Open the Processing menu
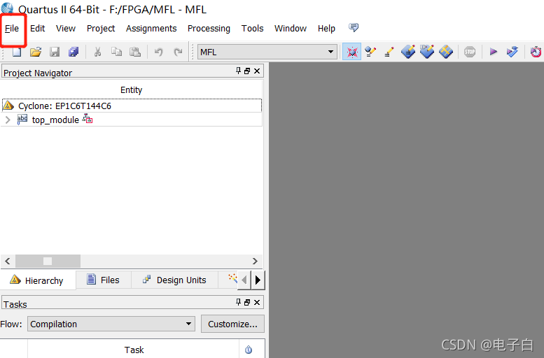The image size is (544, 358). pos(209,29)
